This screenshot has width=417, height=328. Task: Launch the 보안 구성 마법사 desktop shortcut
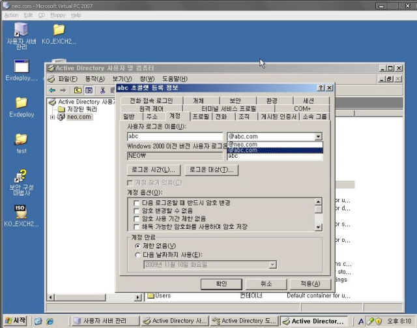click(22, 183)
